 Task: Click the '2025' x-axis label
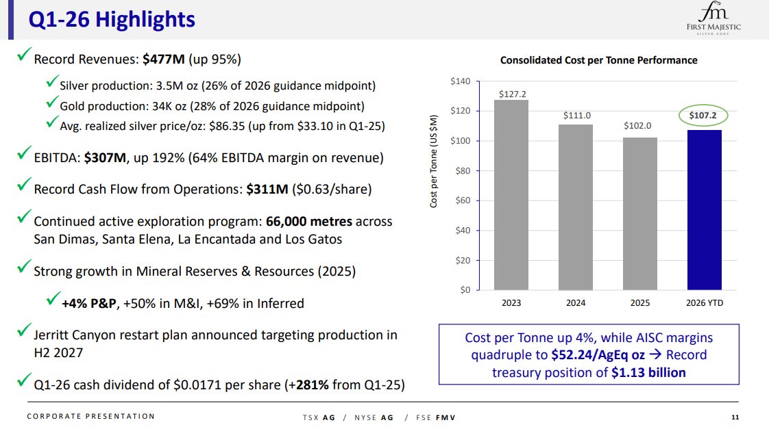click(640, 303)
